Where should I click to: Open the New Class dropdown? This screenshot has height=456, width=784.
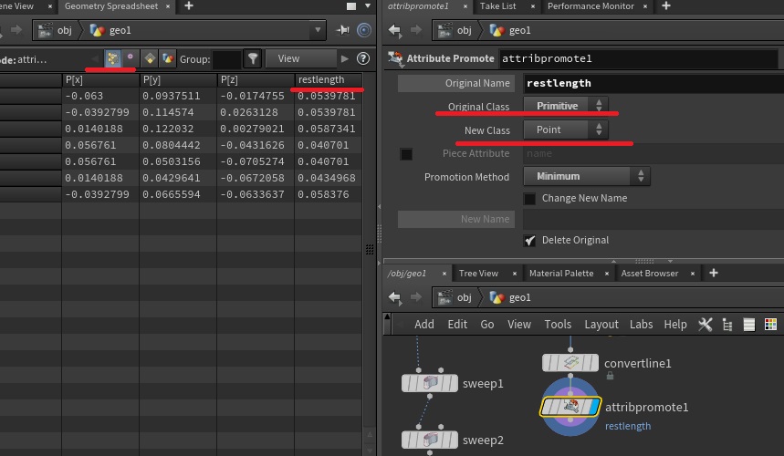566,130
